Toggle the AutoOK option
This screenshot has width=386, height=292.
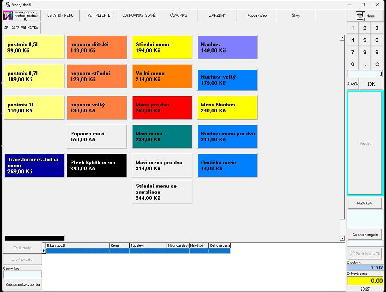pyautogui.click(x=352, y=84)
